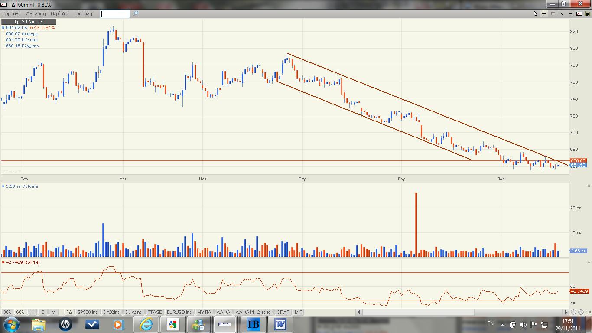Zoom in the chart with plus icon
Screen dimensions: 592x333
click(581, 312)
